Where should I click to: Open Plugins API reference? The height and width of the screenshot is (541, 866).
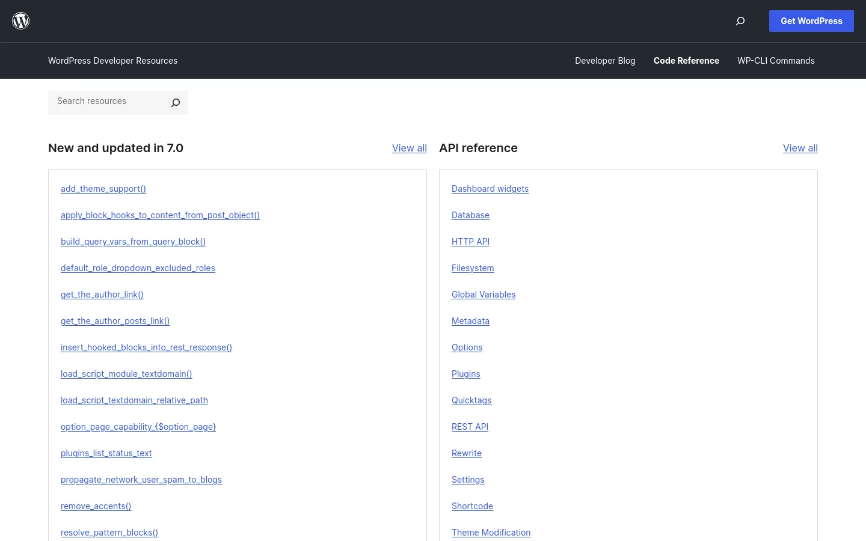466,374
